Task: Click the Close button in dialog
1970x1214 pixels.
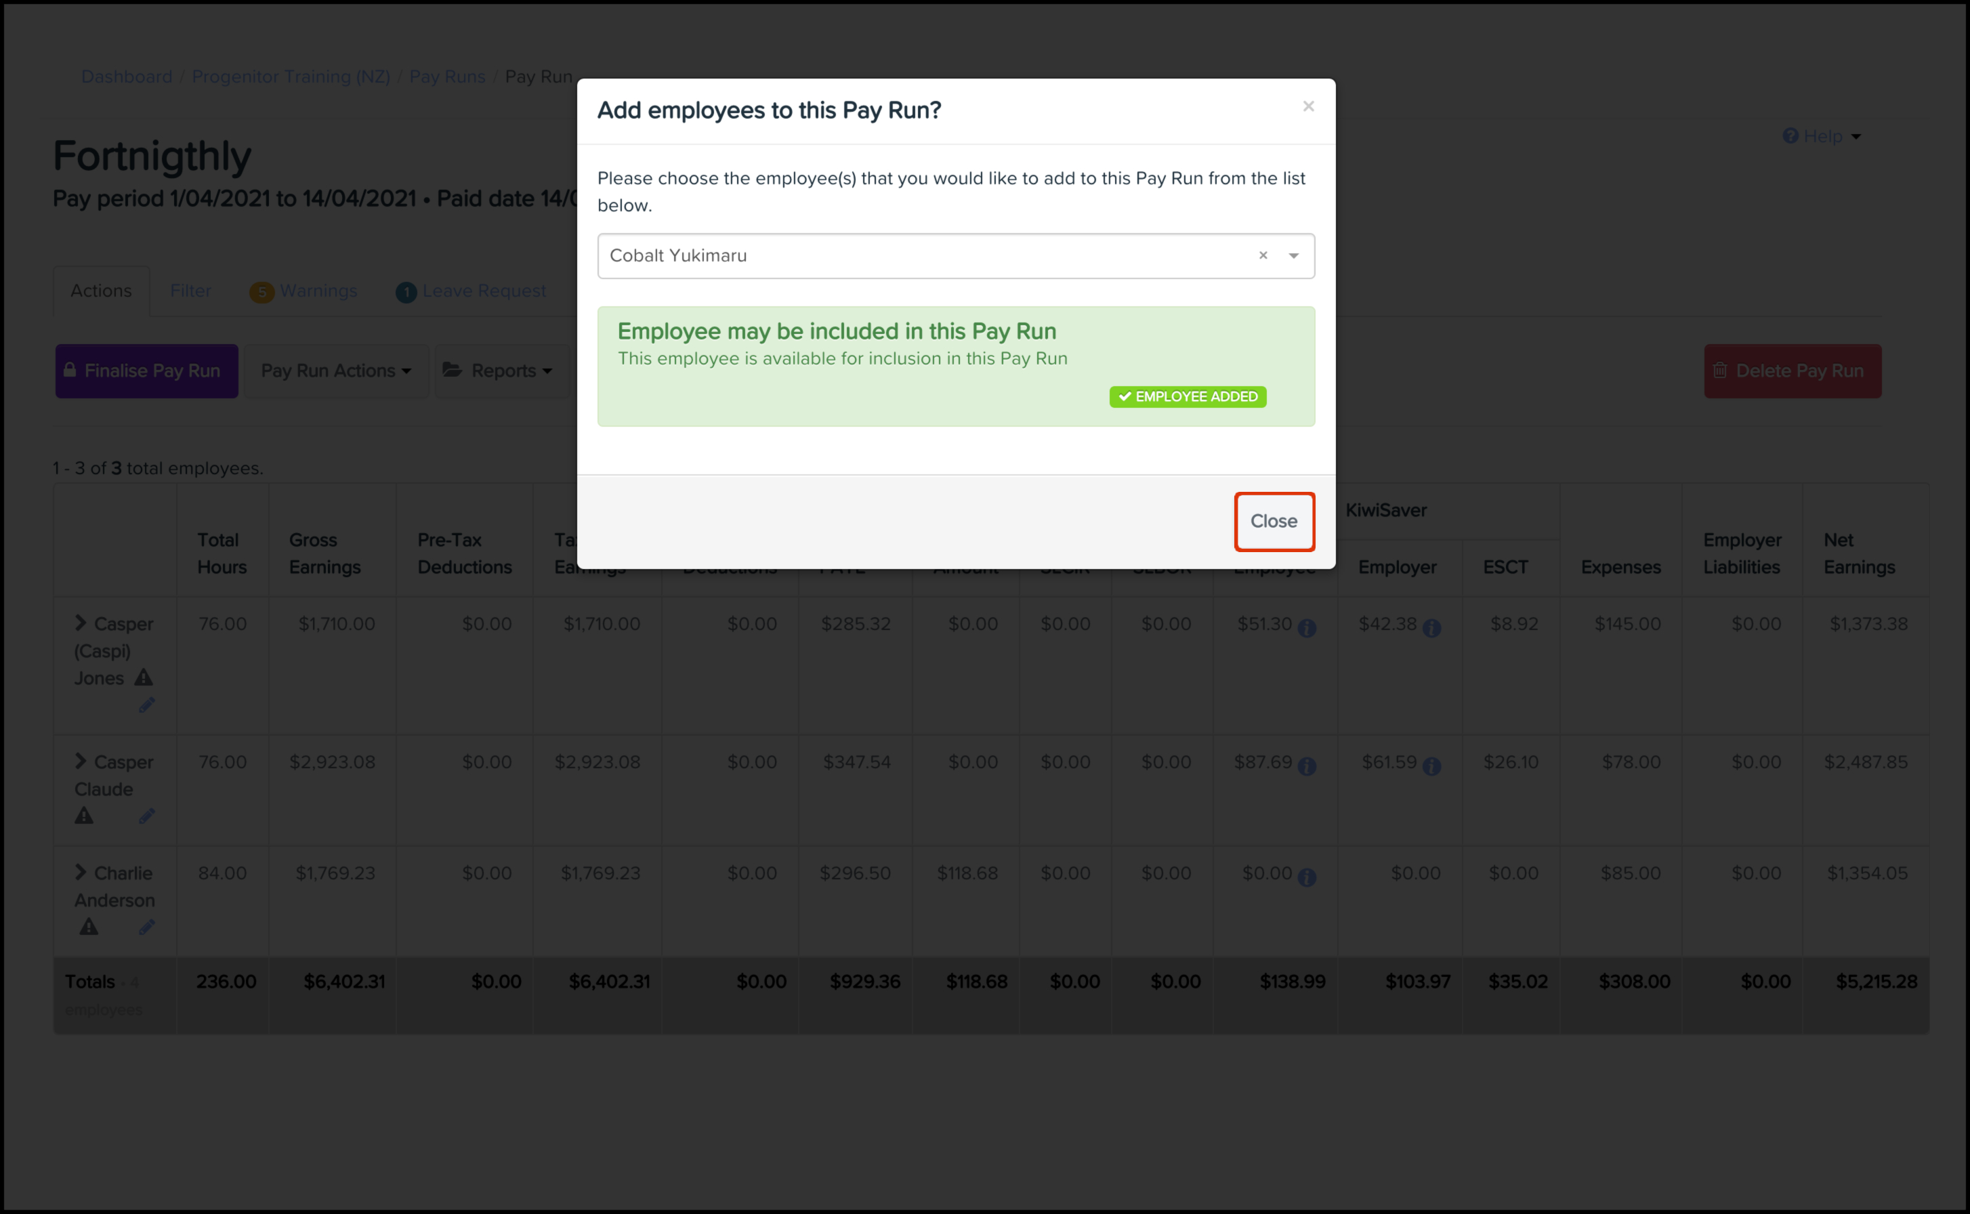Action: pos(1273,521)
